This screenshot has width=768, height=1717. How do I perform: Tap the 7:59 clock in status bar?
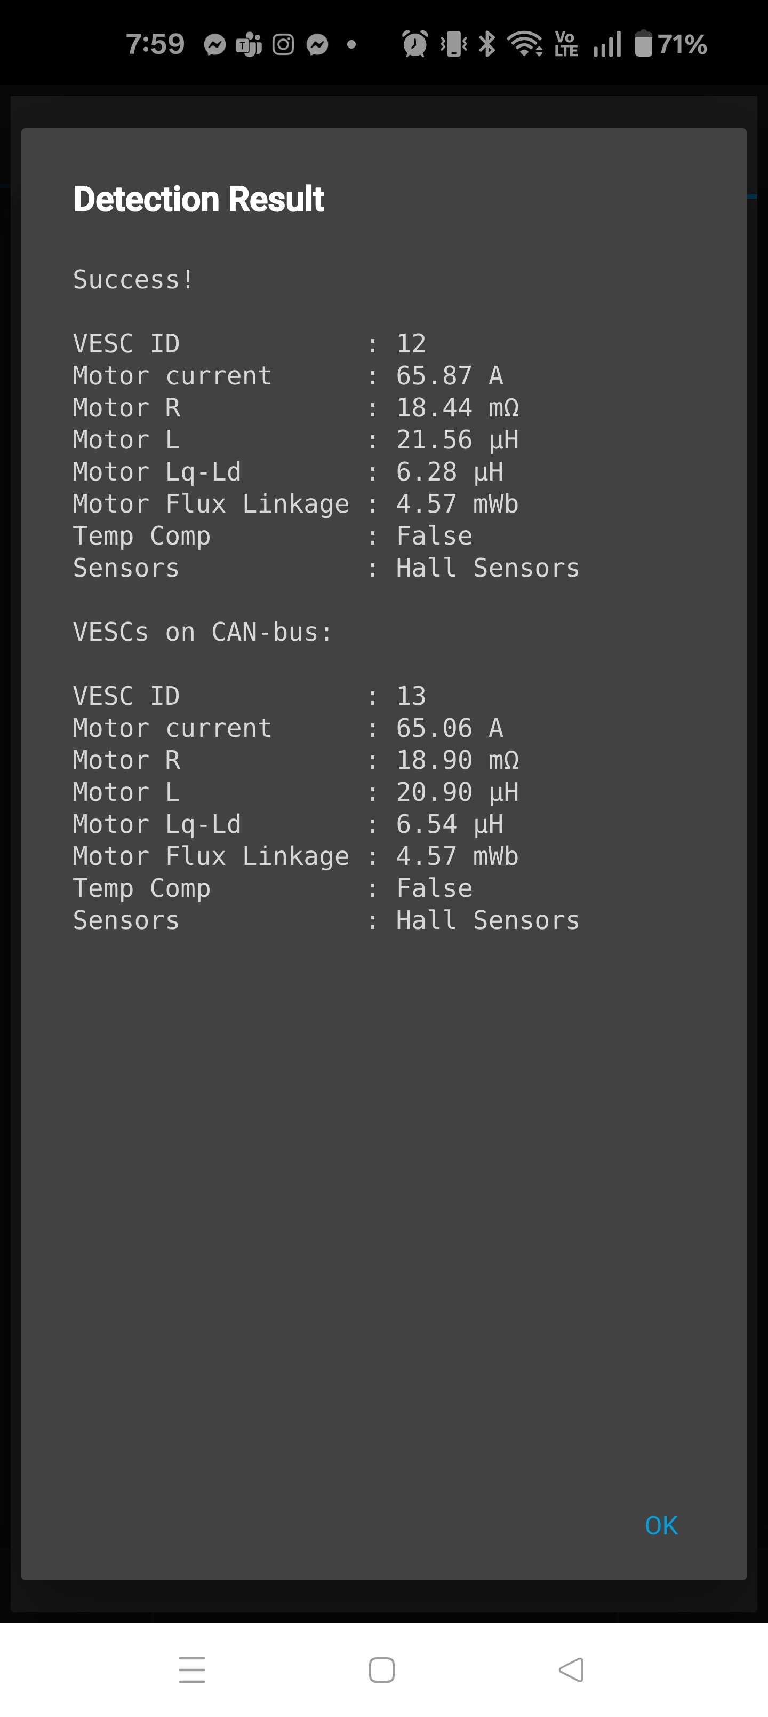[x=155, y=45]
